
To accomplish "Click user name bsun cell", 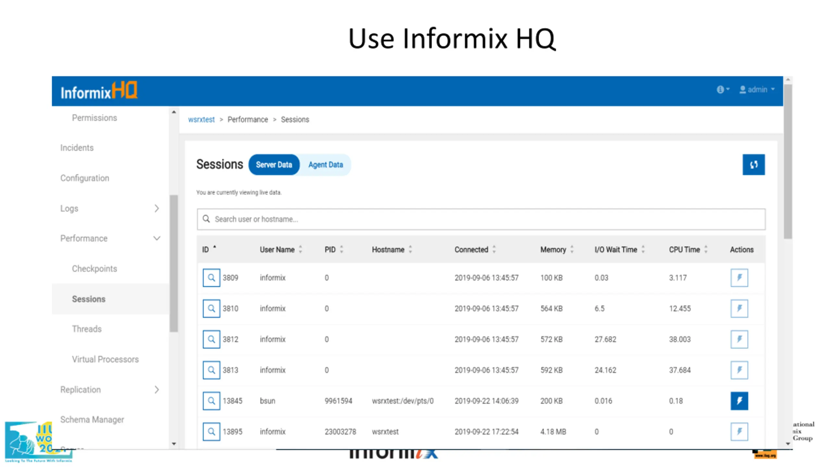I will [267, 401].
